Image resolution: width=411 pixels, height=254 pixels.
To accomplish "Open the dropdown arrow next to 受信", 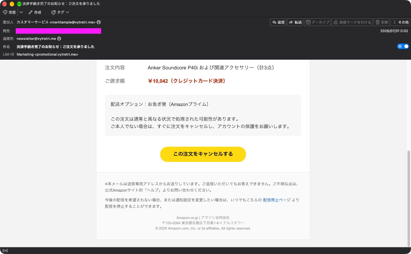I will [x=21, y=12].
